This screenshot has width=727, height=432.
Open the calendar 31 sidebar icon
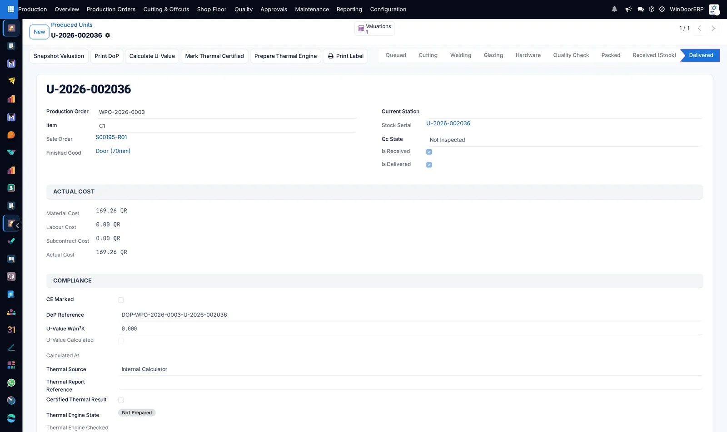11,329
